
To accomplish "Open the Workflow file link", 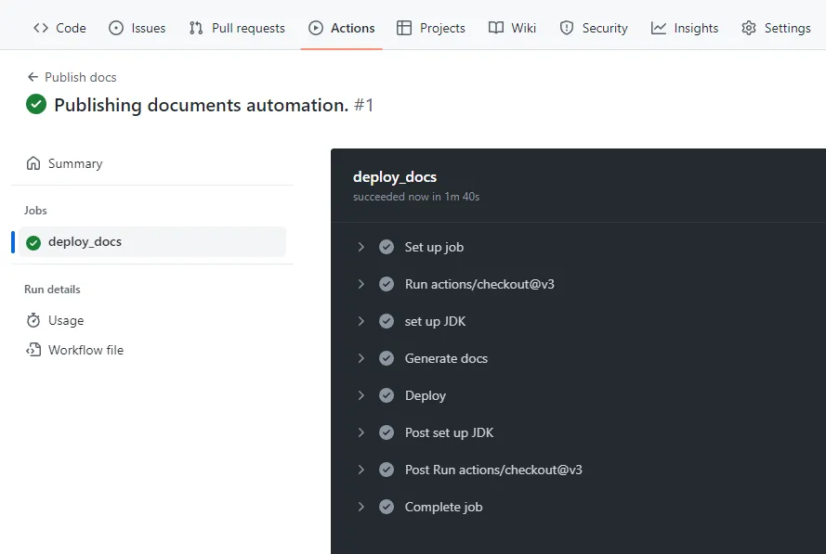I will (x=85, y=350).
